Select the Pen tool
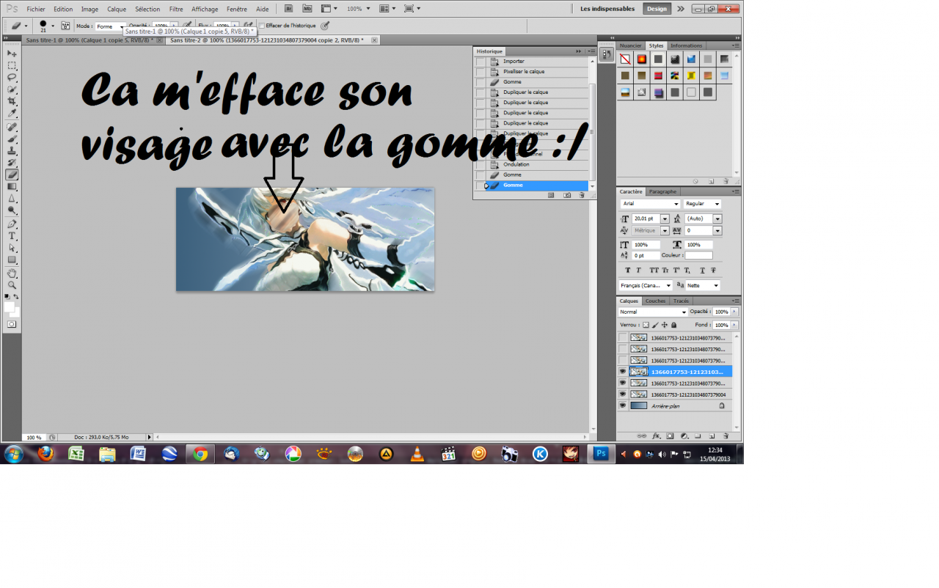 click(12, 224)
